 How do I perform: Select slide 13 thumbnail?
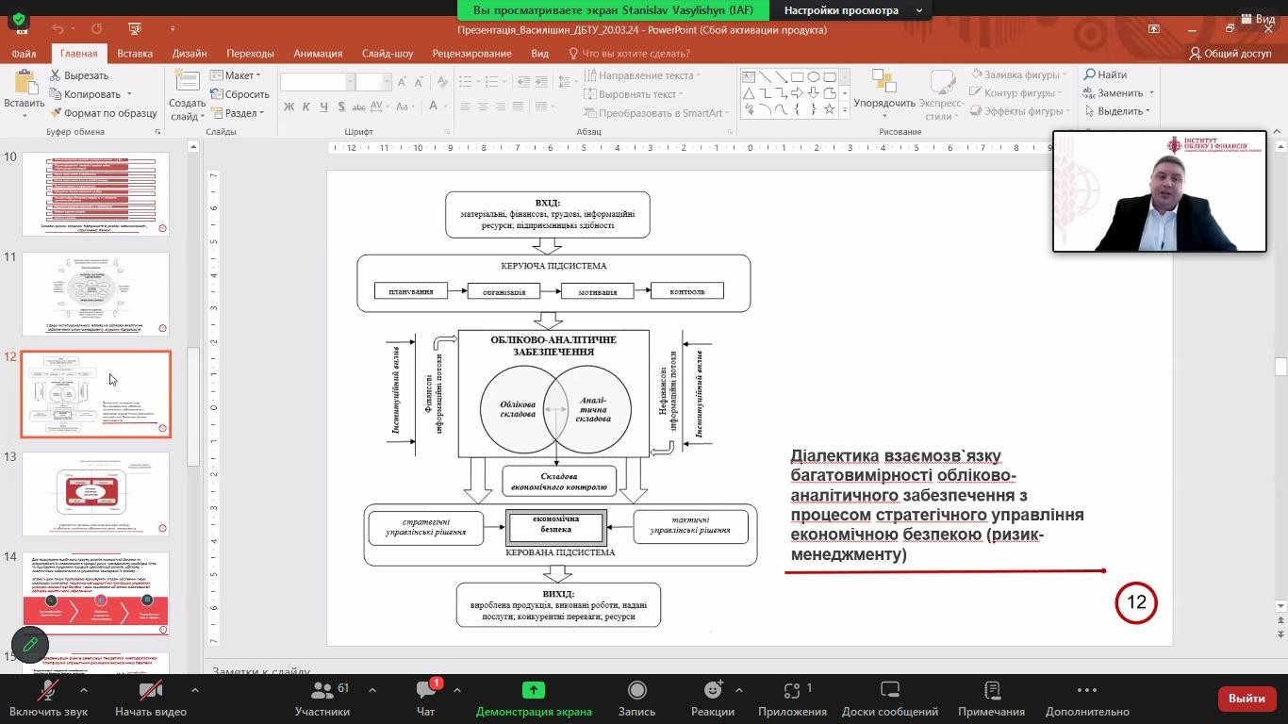point(95,494)
